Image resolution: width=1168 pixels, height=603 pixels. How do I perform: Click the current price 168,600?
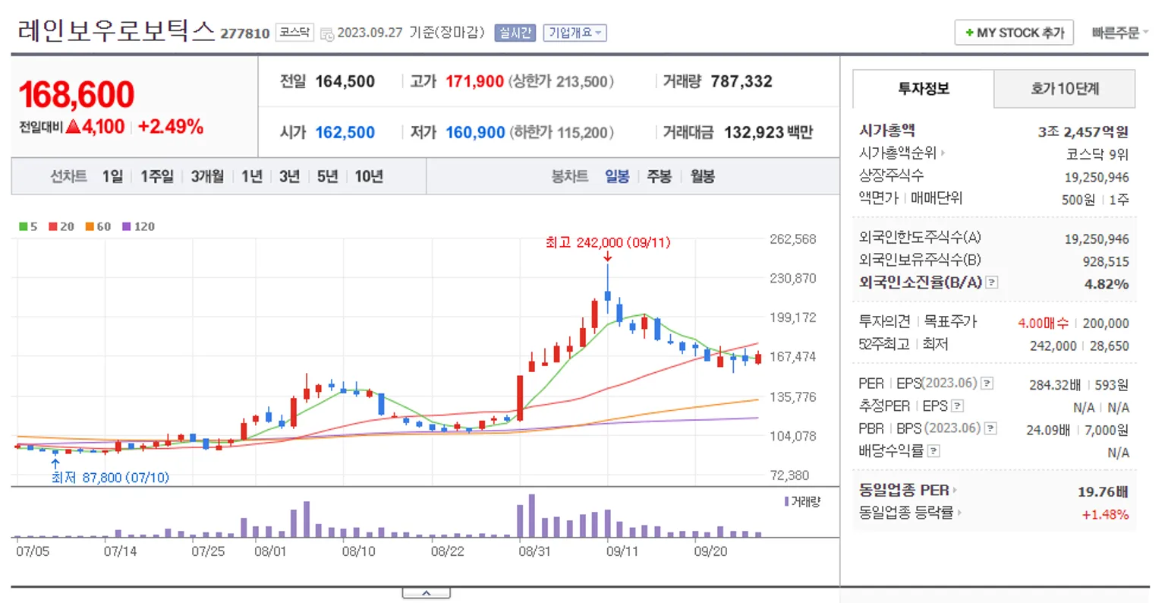coord(76,95)
